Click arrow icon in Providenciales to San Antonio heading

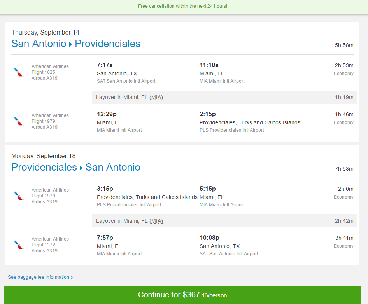81,168
